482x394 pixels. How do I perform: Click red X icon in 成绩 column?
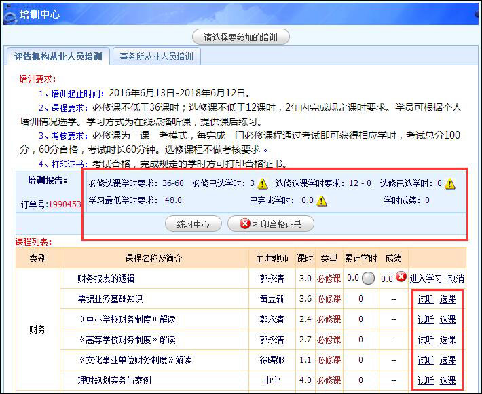click(x=401, y=277)
